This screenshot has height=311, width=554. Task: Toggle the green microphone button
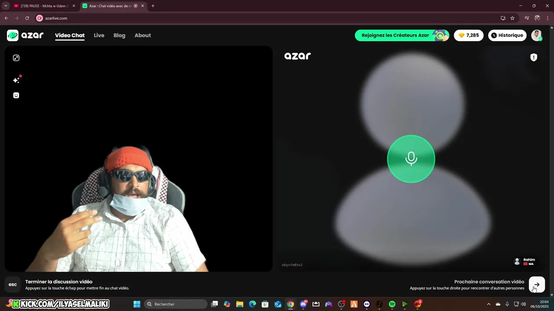411,159
